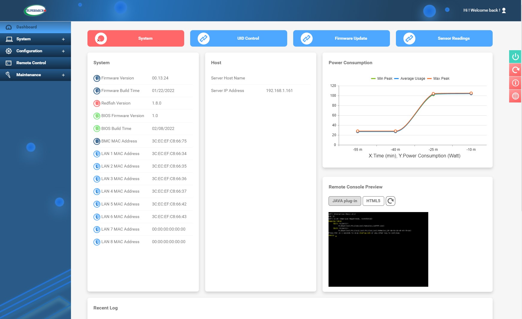
Task: Click the UID Control link icon
Action: tap(204, 39)
